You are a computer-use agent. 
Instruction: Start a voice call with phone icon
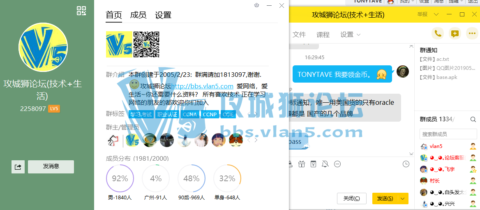pos(438,33)
